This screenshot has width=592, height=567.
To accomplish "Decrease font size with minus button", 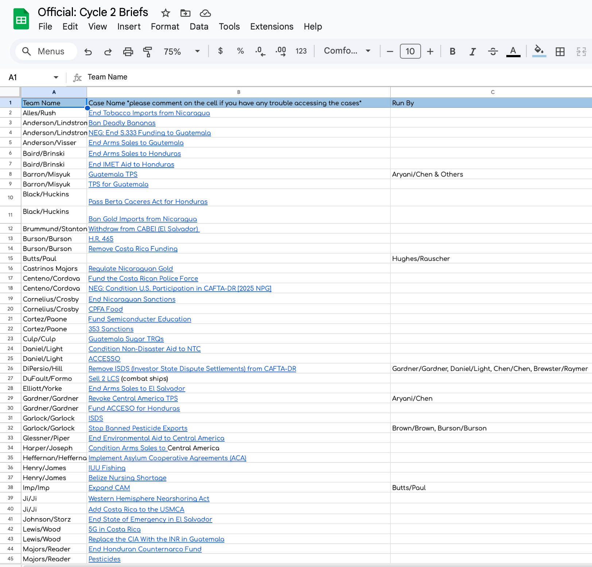I will [x=390, y=51].
